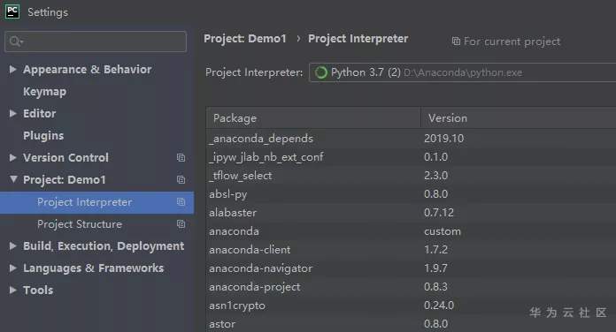Click the project-level icon beside Project: Demo1
616x332 pixels.
tap(181, 179)
